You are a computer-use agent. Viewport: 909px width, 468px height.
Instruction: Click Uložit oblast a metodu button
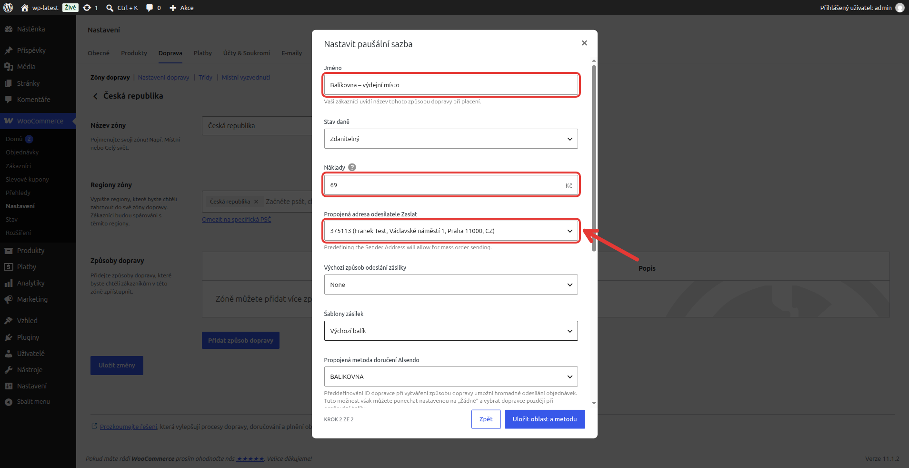[x=545, y=419]
